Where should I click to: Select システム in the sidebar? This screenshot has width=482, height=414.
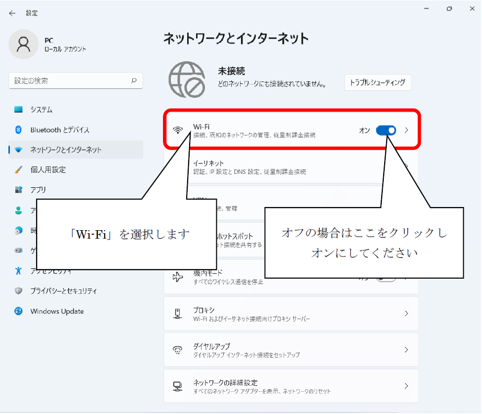(x=41, y=110)
